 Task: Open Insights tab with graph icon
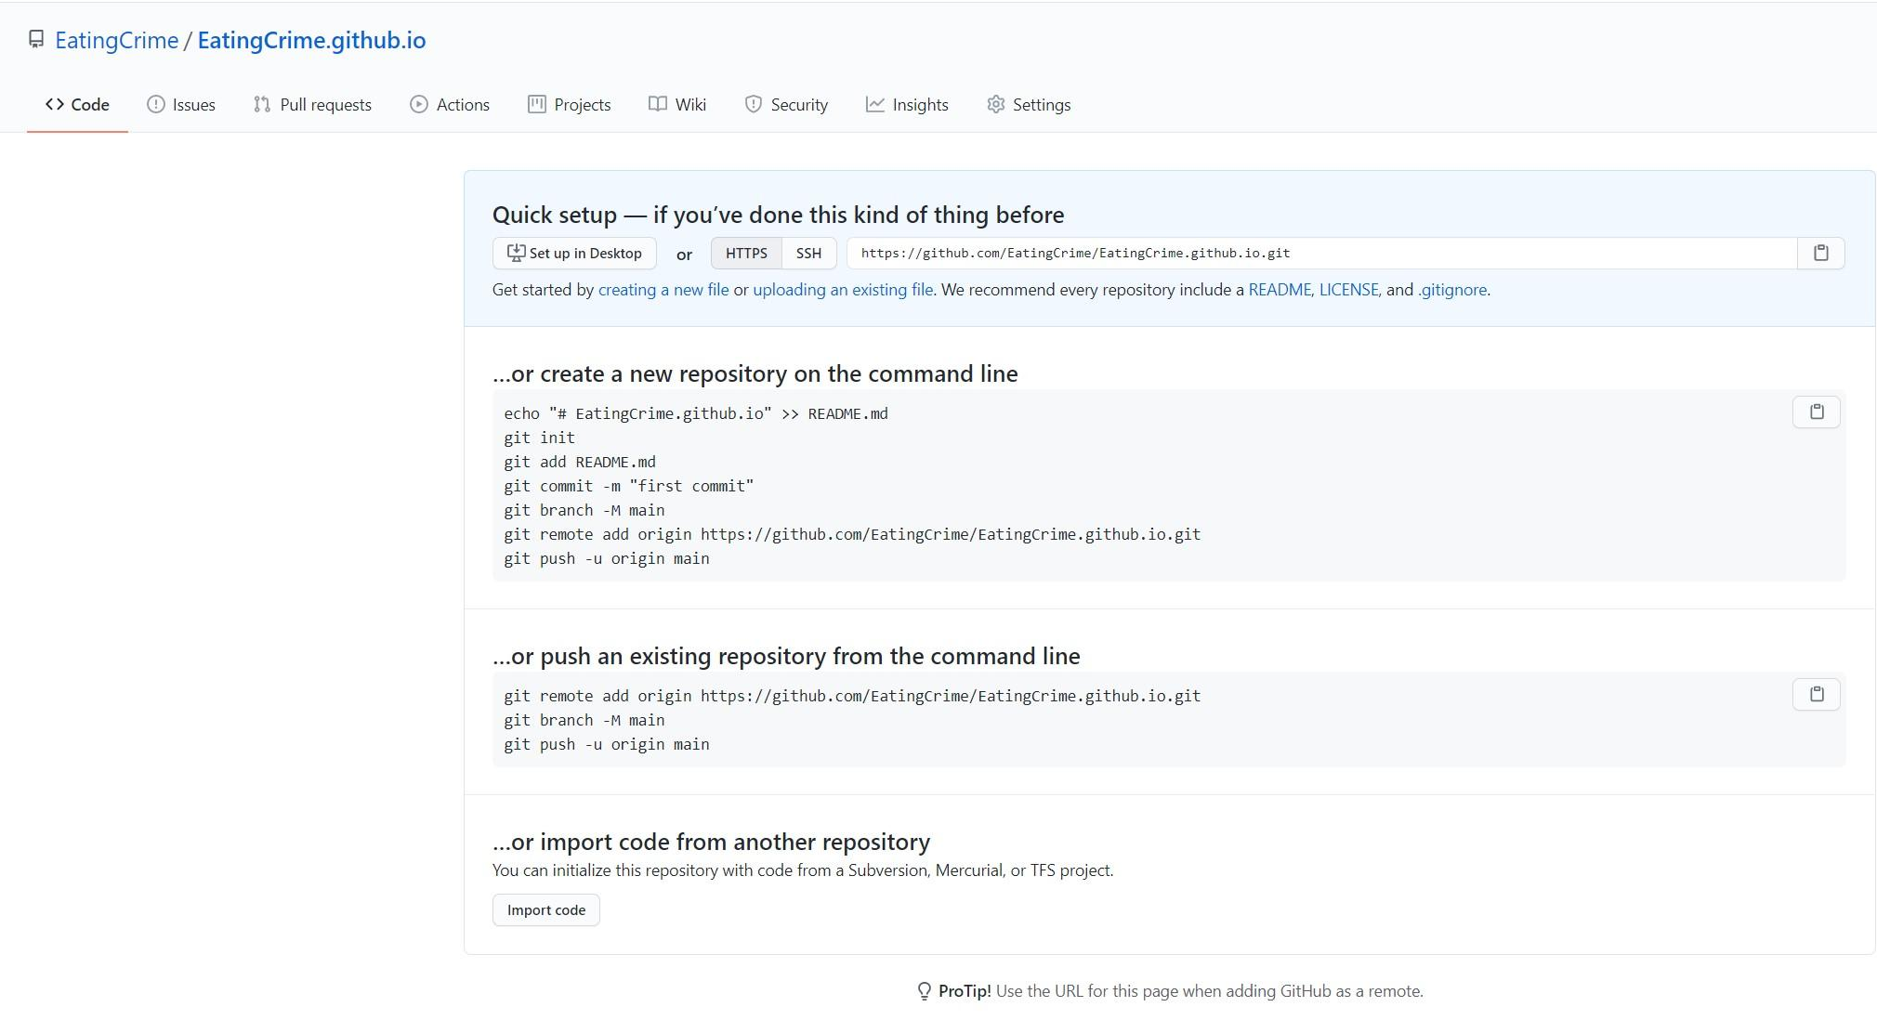[907, 105]
